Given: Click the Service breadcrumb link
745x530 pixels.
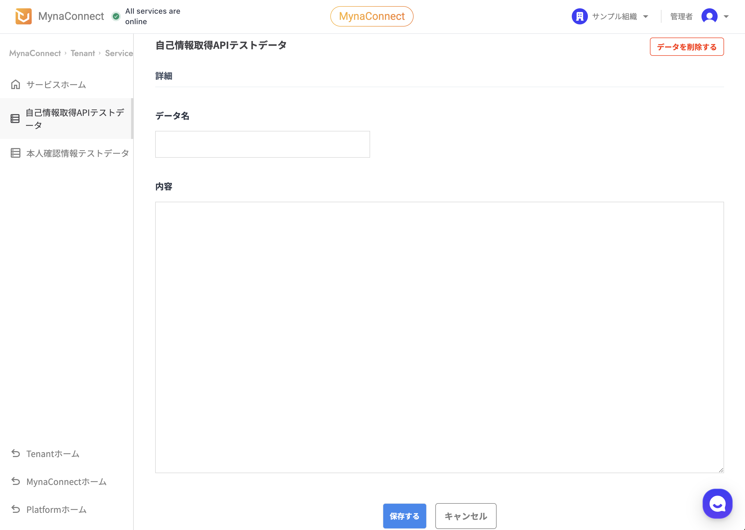Looking at the screenshot, I should (x=119, y=53).
